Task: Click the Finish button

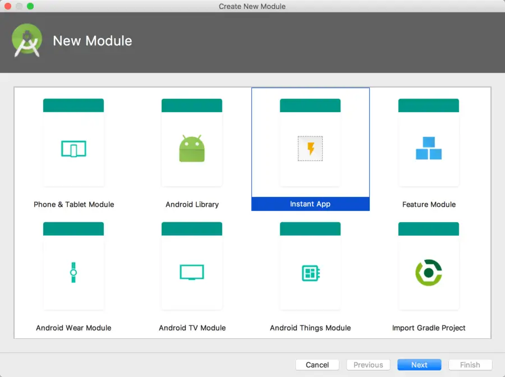Action: 470,365
